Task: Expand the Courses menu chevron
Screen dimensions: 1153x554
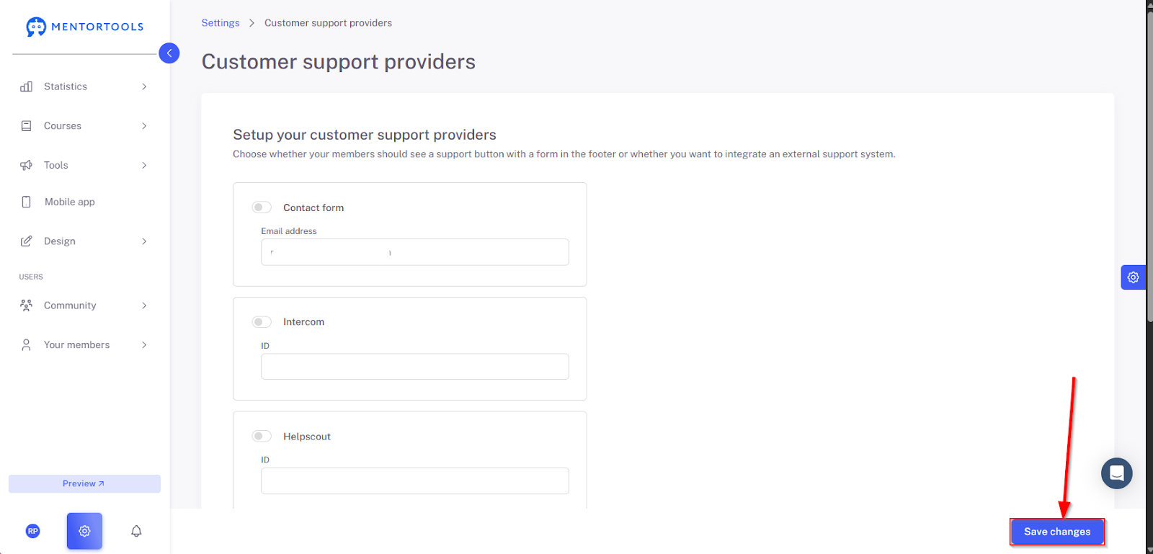Action: tap(144, 126)
